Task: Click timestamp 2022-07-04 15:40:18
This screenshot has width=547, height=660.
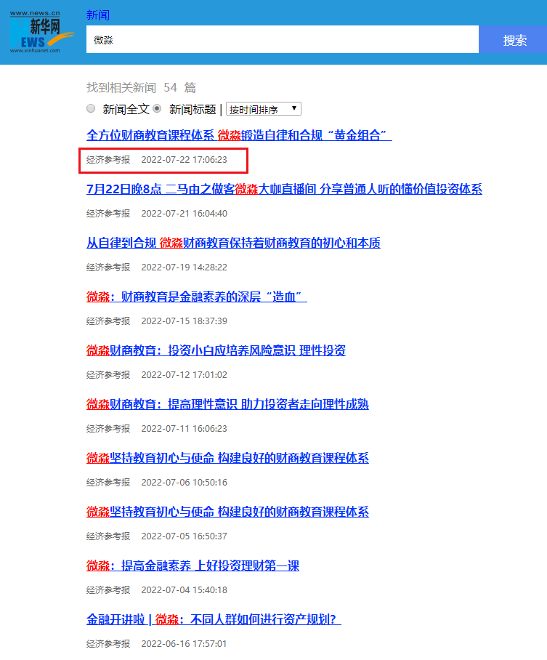Action: 184,590
